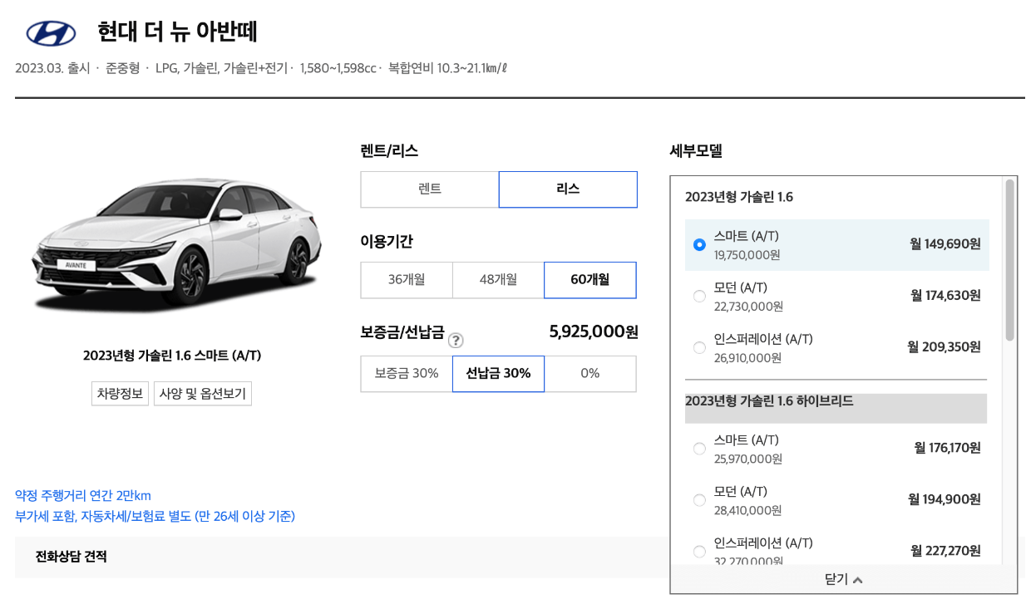The width and height of the screenshot is (1031, 604).
Task: Click the car caption 2023년형 가솔린 1.6 스마트 (A/T)
Action: 172,356
